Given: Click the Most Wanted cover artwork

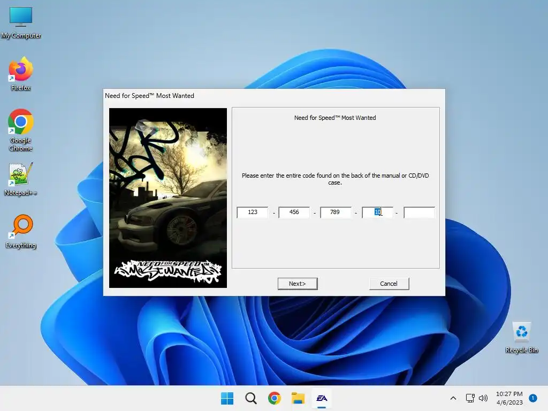Looking at the screenshot, I should pyautogui.click(x=168, y=198).
